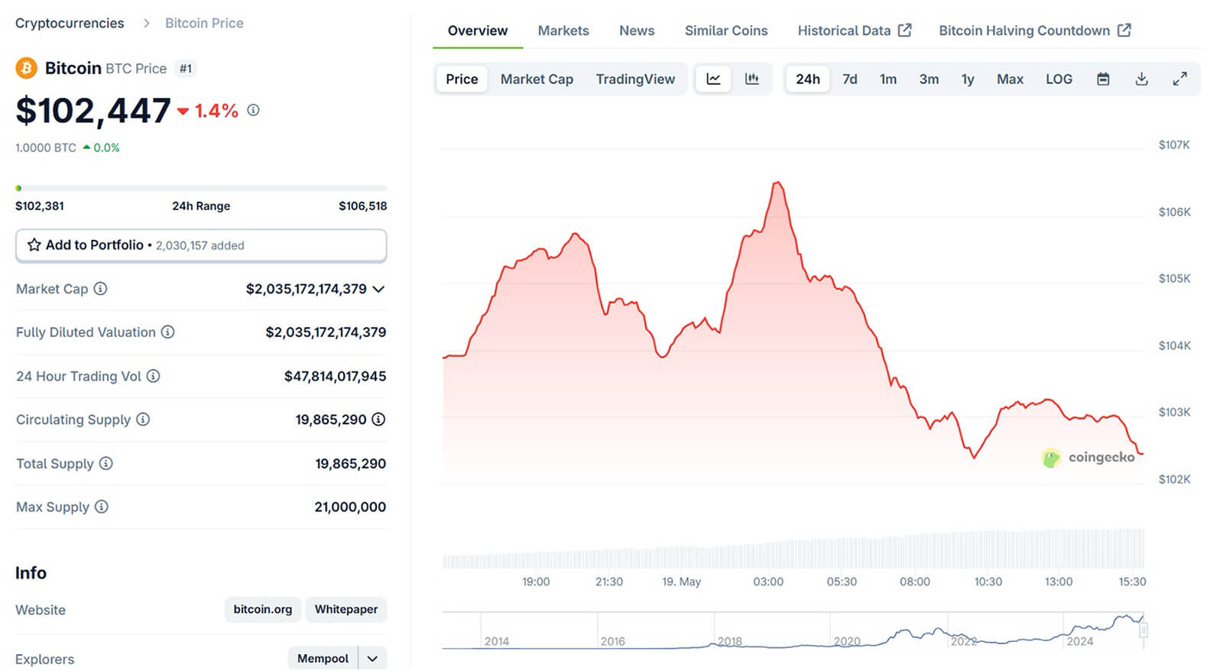Switch to line chart view icon
Image resolution: width=1223 pixels, height=671 pixels.
click(x=713, y=79)
